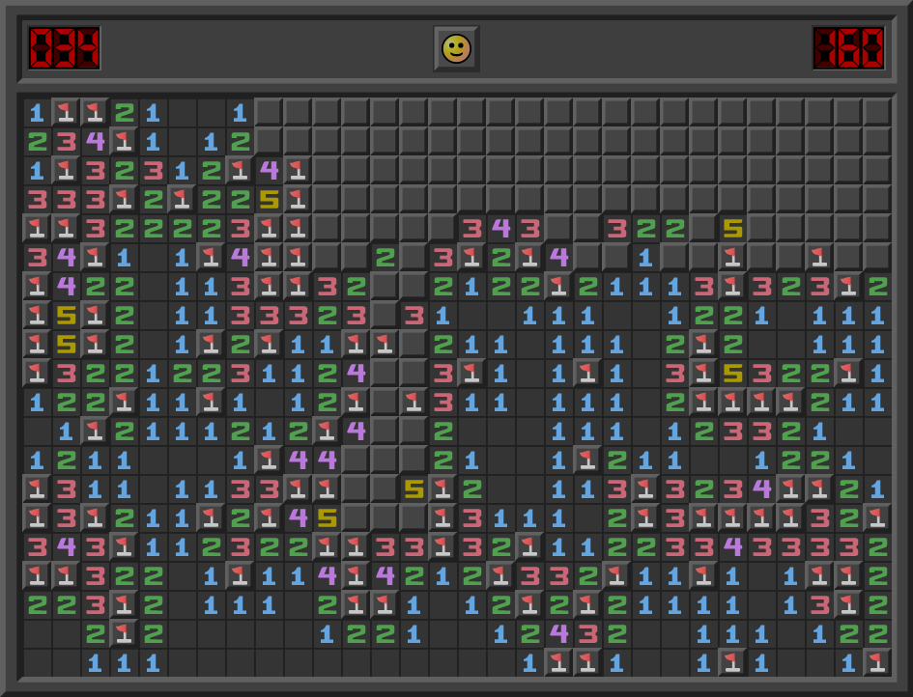Click the purple 4 between two red 3s near top

pyautogui.click(x=500, y=228)
